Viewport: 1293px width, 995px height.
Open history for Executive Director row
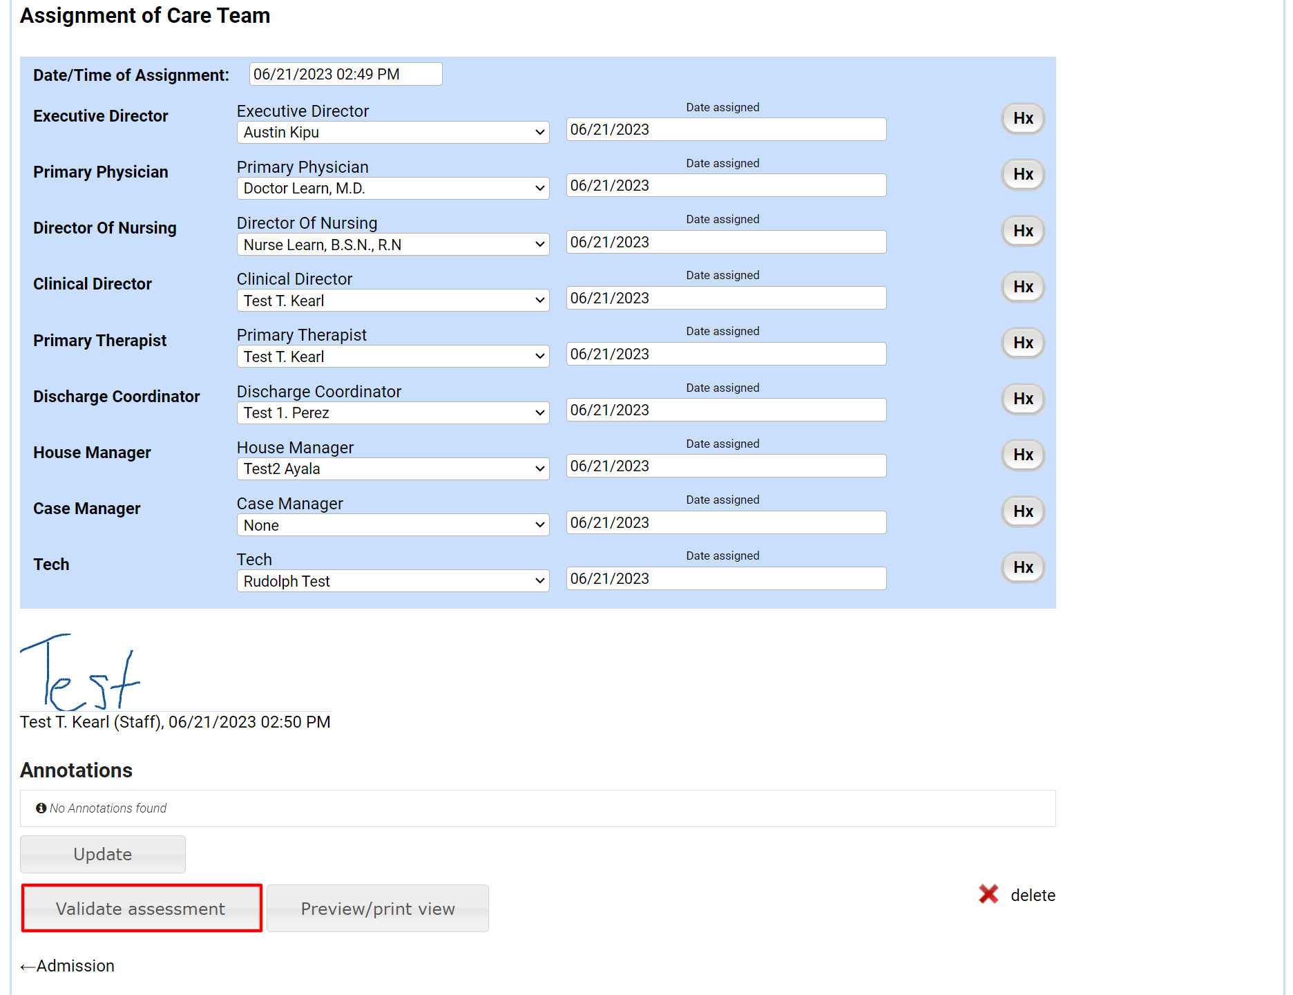(1022, 118)
